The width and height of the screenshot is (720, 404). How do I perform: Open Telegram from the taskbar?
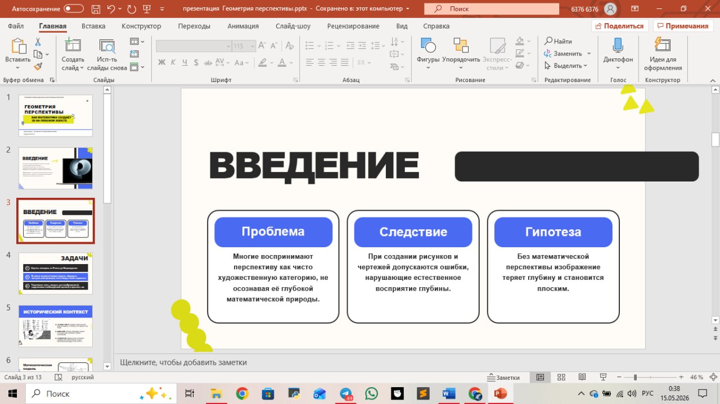[345, 393]
